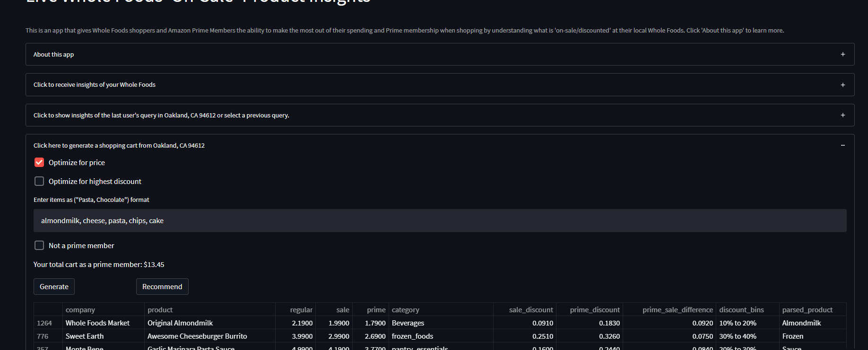Viewport: 868px width, 350px height.
Task: Select 'frozen_foods' category cell
Action: (x=441, y=336)
